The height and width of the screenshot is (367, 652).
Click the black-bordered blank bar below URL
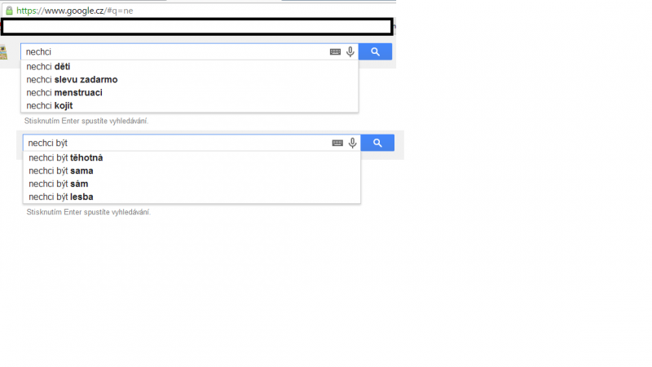pos(197,27)
